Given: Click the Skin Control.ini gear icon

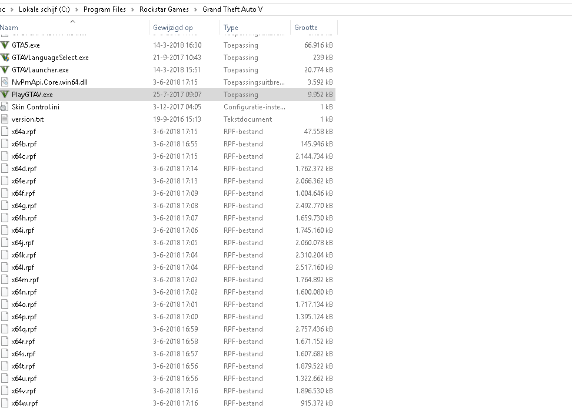Looking at the screenshot, I should (x=5, y=107).
